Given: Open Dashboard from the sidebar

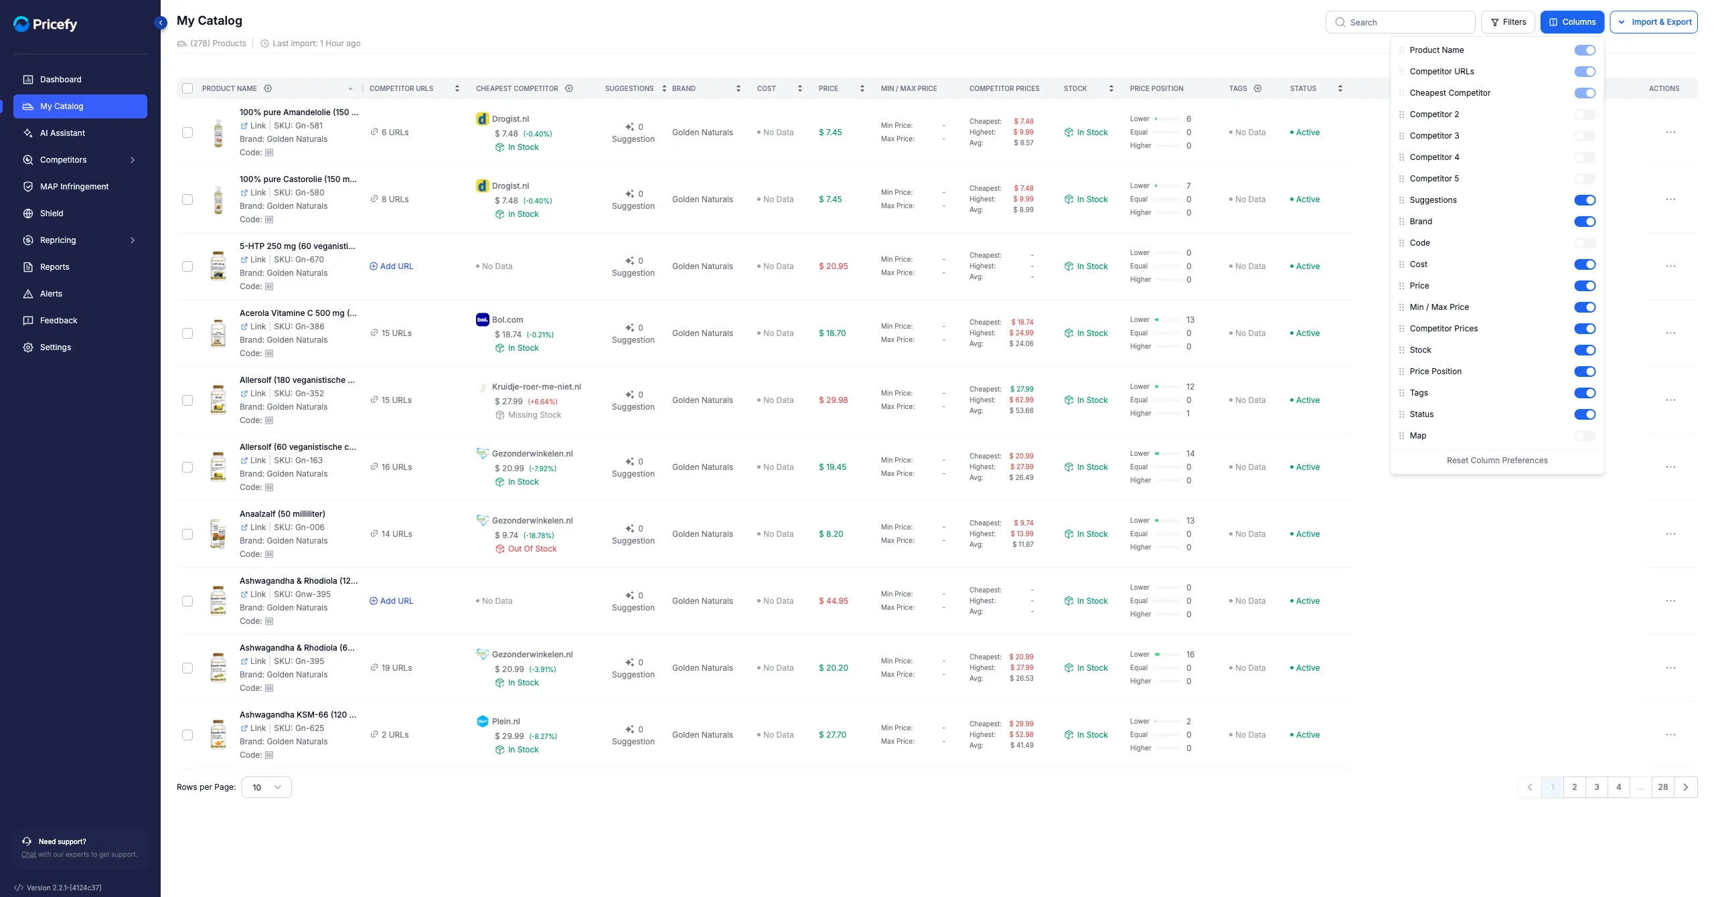Looking at the screenshot, I should point(80,80).
